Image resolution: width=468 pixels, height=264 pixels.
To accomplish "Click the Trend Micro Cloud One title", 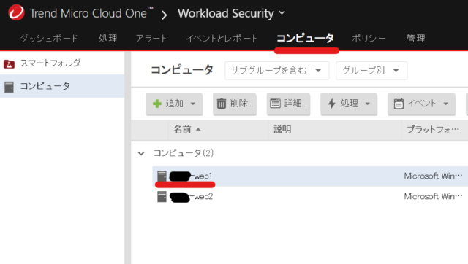I will tap(91, 13).
